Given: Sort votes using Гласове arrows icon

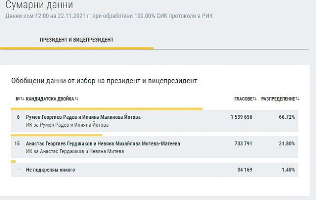Looking at the screenshot, I should click(x=255, y=99).
